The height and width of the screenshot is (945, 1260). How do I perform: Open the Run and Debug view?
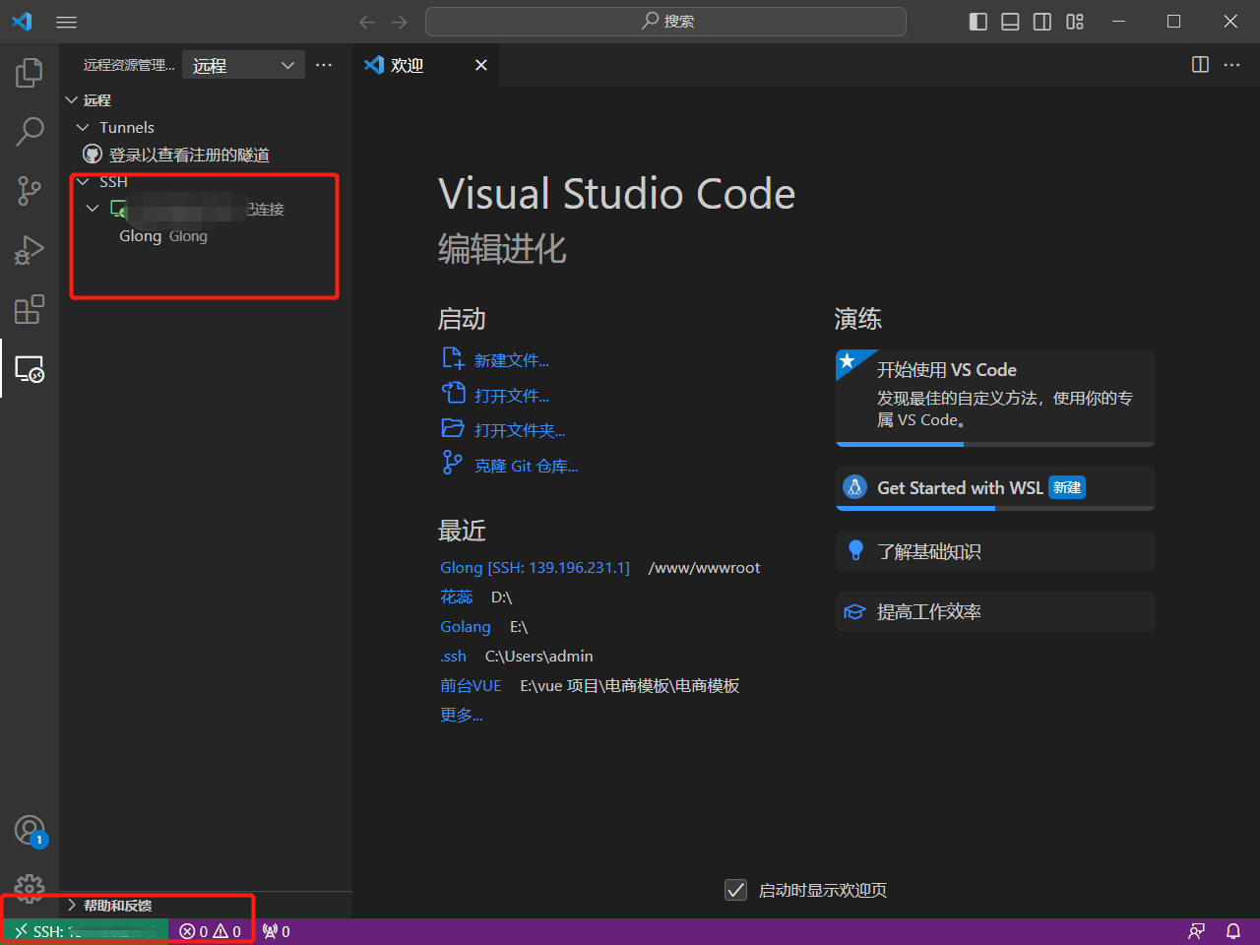click(x=30, y=250)
